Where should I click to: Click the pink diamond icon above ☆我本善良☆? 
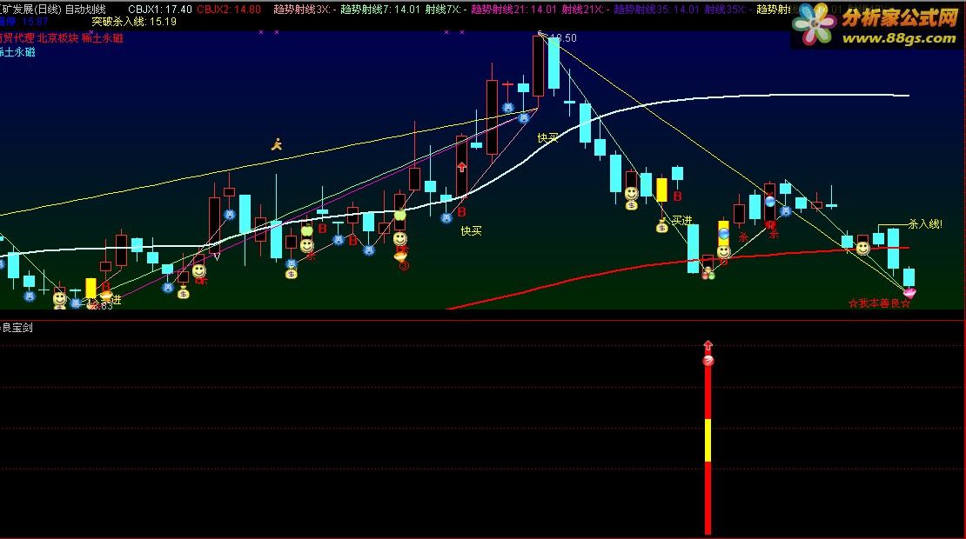pyautogui.click(x=909, y=294)
